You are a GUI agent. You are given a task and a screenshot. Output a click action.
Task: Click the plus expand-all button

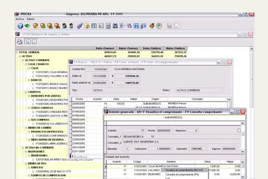28,42
